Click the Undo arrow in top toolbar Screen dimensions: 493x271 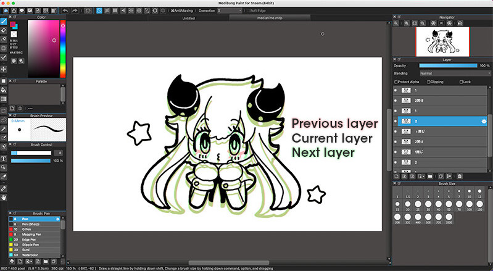point(65,10)
